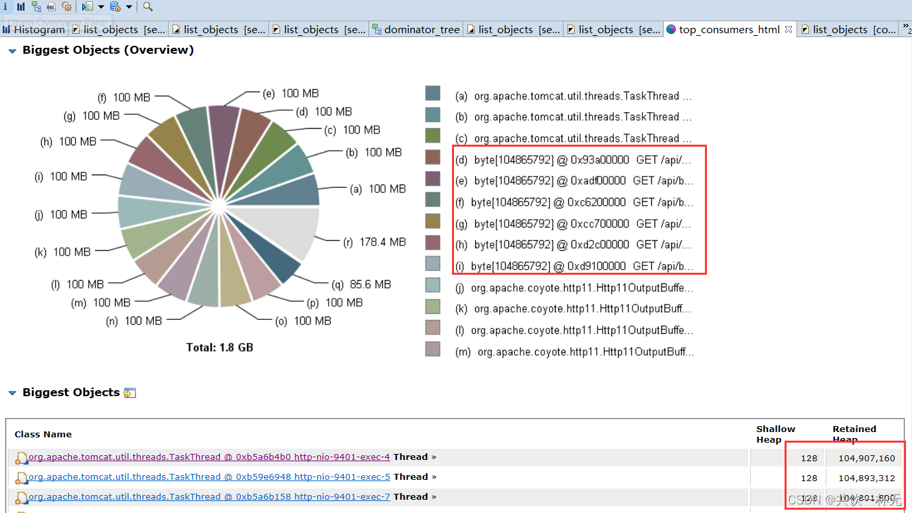Viewport: 912px width, 513px height.
Task: Open the Heap Dump Overview icon
Action: pyautogui.click(x=5, y=7)
